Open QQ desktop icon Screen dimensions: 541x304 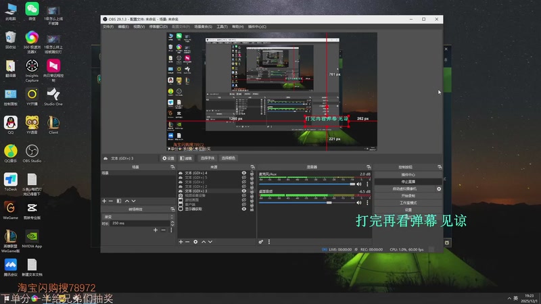11,125
